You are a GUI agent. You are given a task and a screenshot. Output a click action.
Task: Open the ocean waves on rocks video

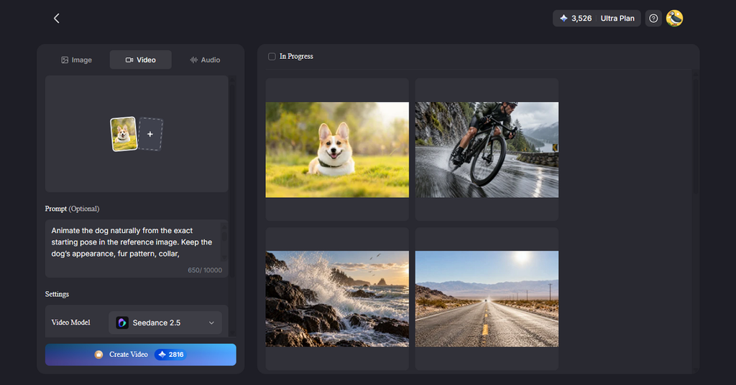337,299
